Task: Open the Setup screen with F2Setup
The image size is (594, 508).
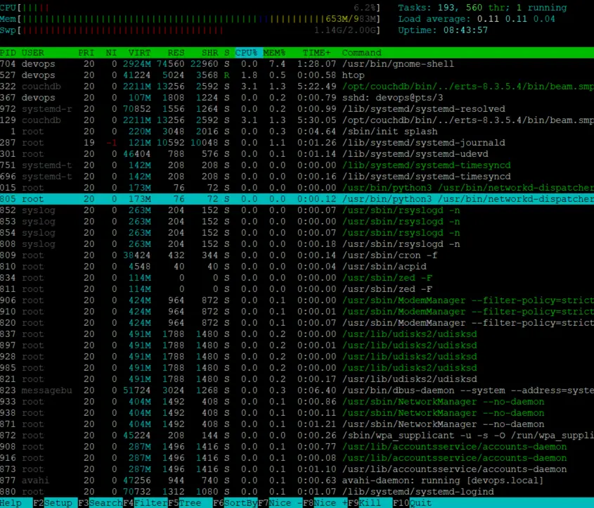Action: point(53,503)
